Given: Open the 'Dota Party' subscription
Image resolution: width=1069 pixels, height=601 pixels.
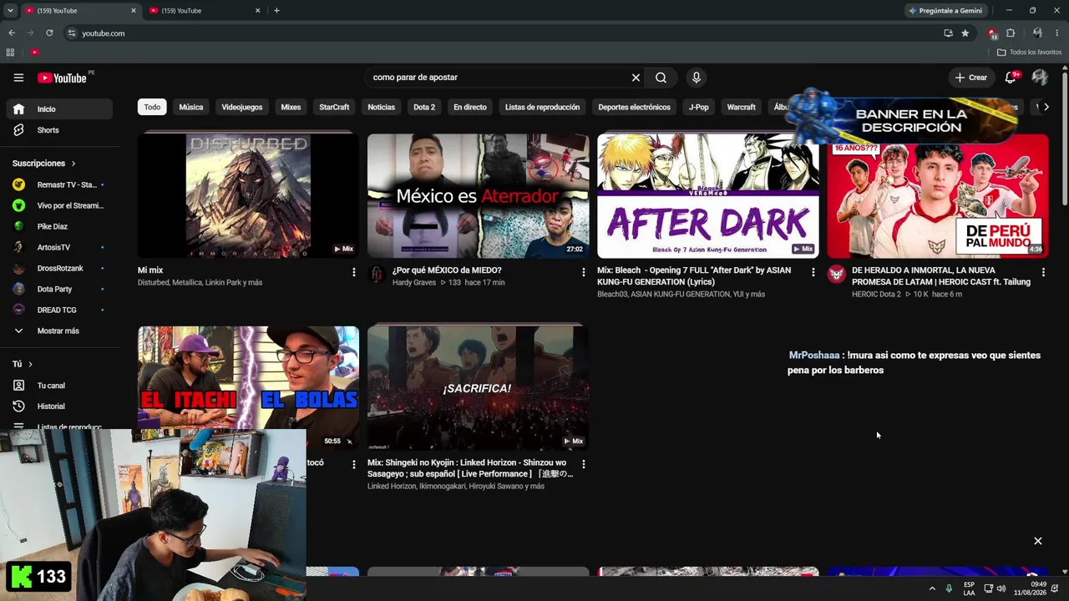Looking at the screenshot, I should click(59, 289).
